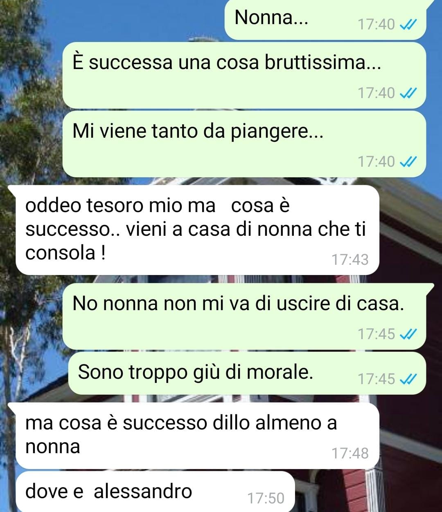Select the 'È successa una cosa bruttissima...' message
Screen dimensions: 442x512
(244, 76)
